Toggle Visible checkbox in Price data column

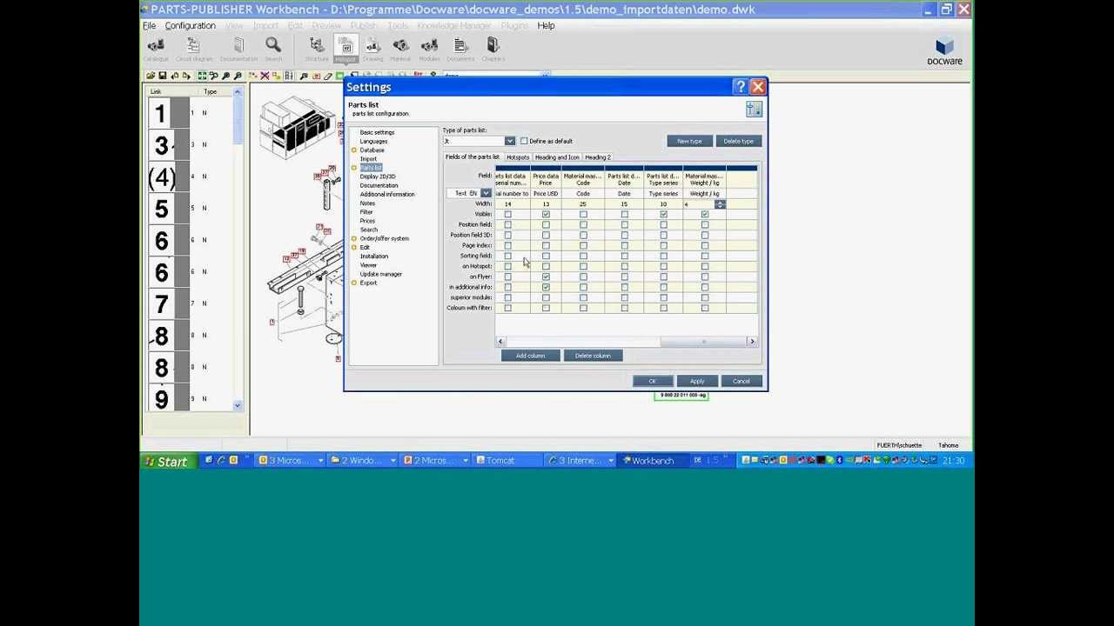coord(546,214)
